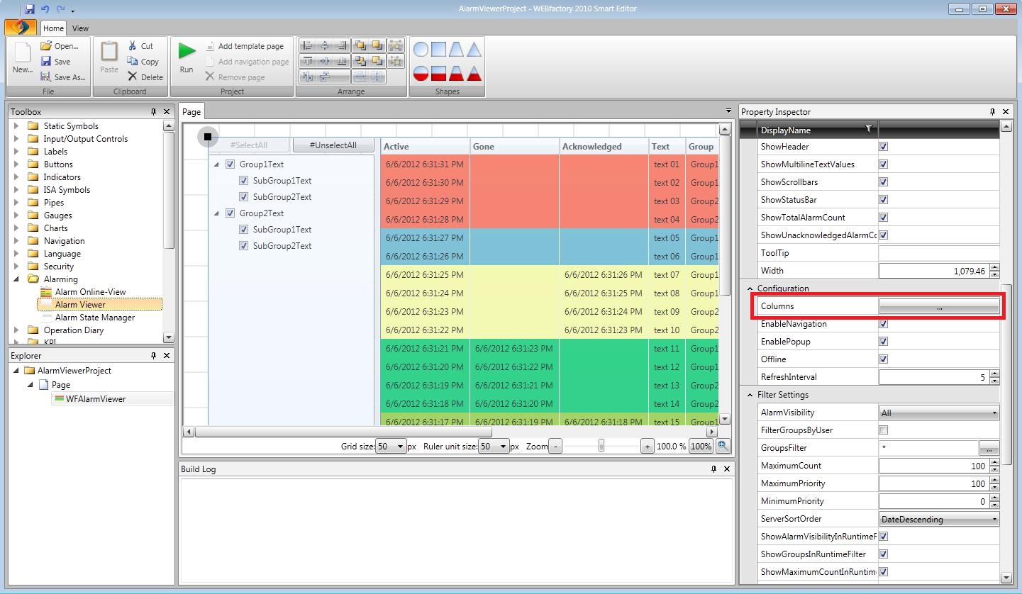
Task: Enable the FilterGroupsByUser checkbox
Action: tap(883, 430)
